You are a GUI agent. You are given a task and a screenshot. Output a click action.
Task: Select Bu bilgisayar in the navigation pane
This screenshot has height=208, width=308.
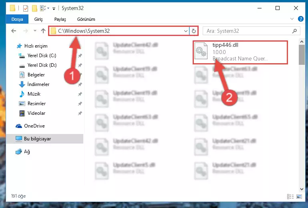click(44, 139)
